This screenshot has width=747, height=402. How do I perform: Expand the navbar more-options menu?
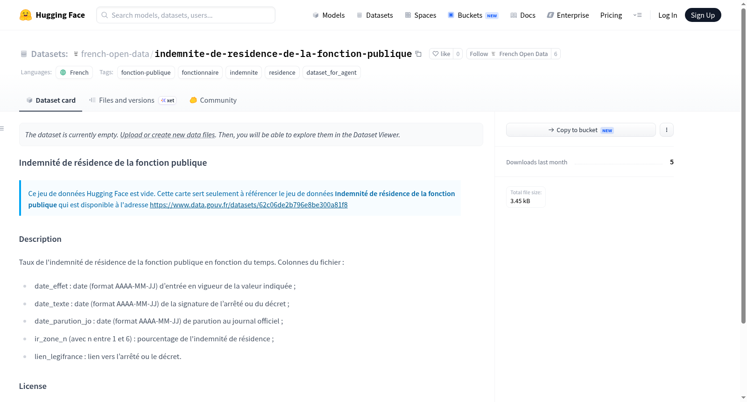click(637, 15)
